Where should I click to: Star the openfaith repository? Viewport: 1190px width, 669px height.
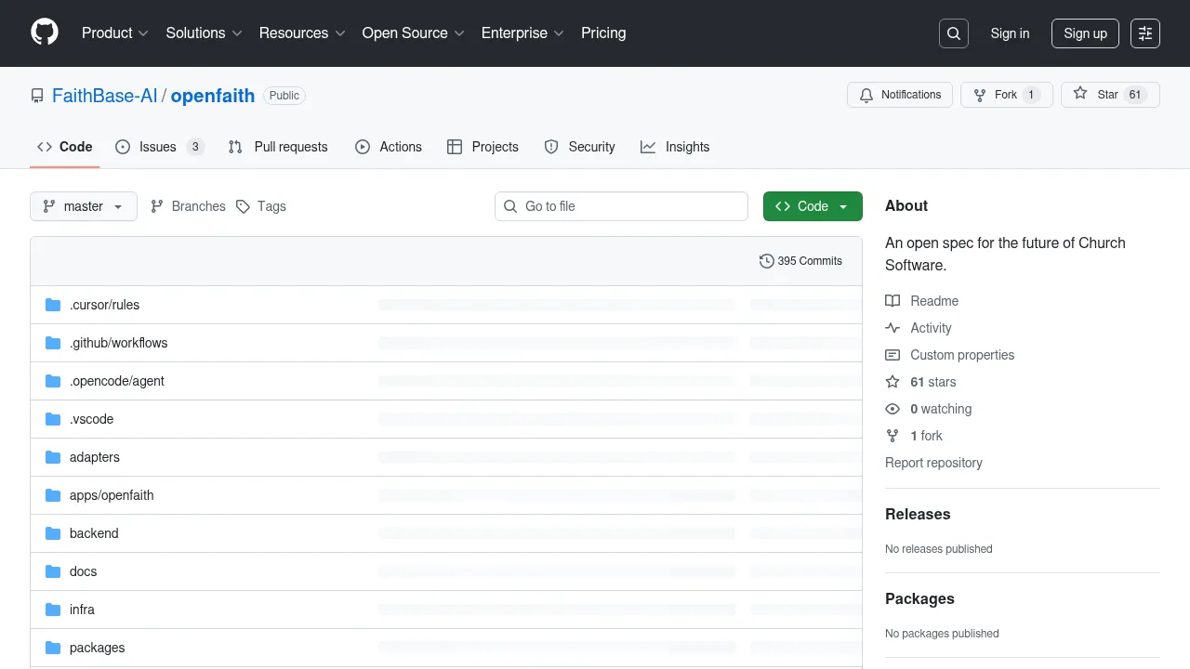click(1100, 94)
